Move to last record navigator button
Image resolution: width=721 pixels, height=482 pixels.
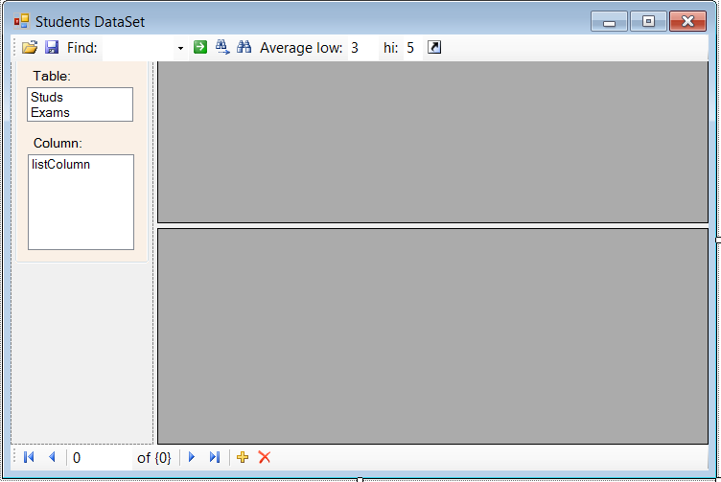pos(214,457)
